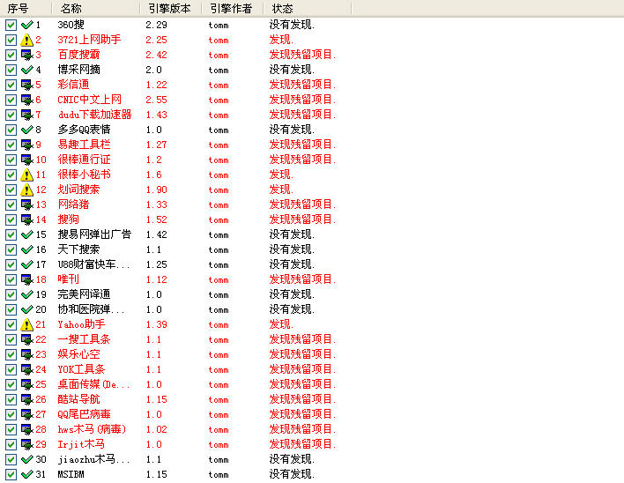Click the warning icon for 很棒小秘书
The width and height of the screenshot is (624, 483).
[x=26, y=175]
